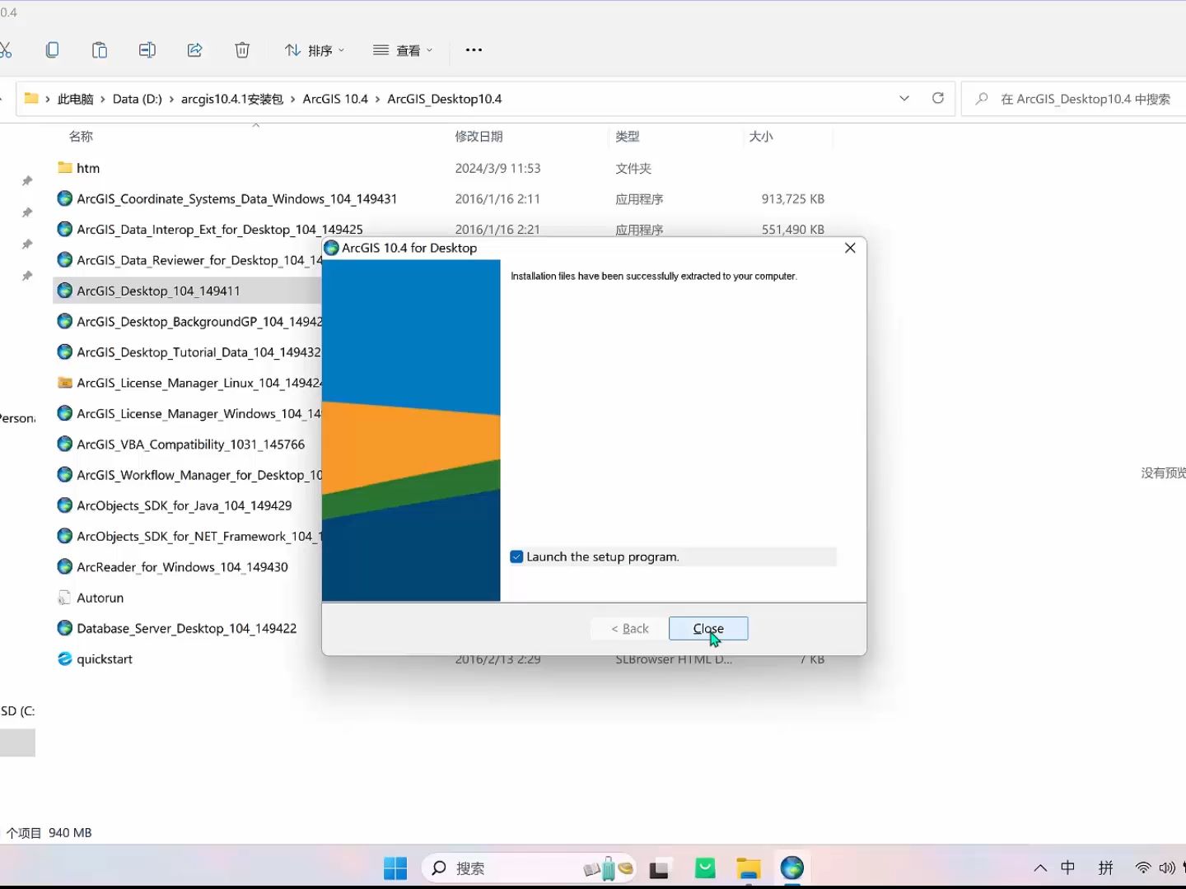Open the ArcGIS setup icon in the taskbar

(791, 868)
